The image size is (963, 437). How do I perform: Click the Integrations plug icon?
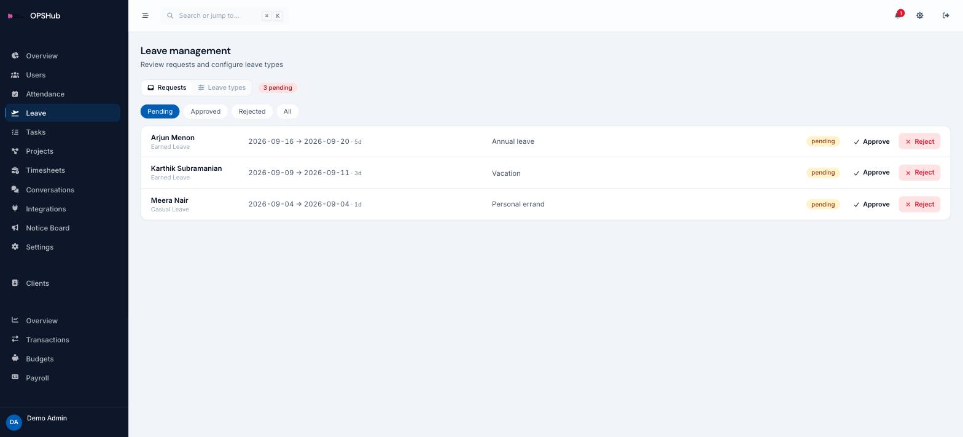click(15, 208)
